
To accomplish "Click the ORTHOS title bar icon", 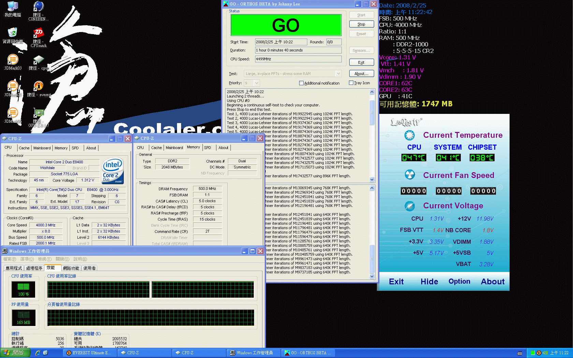I will pos(225,4).
